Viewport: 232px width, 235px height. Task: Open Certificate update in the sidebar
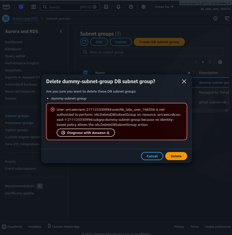click(x=19, y=193)
